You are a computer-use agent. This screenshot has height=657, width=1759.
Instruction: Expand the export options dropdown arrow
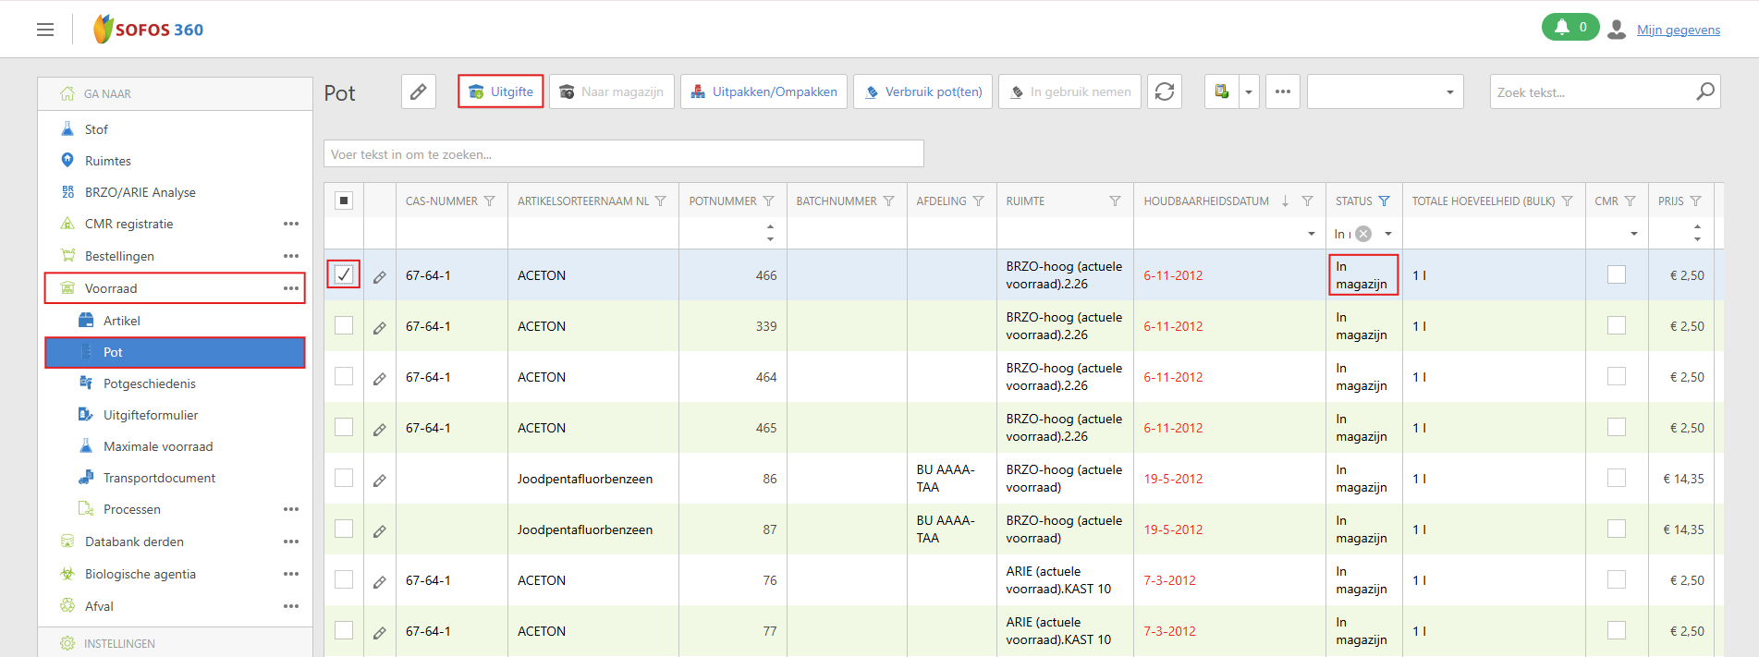pyautogui.click(x=1249, y=92)
